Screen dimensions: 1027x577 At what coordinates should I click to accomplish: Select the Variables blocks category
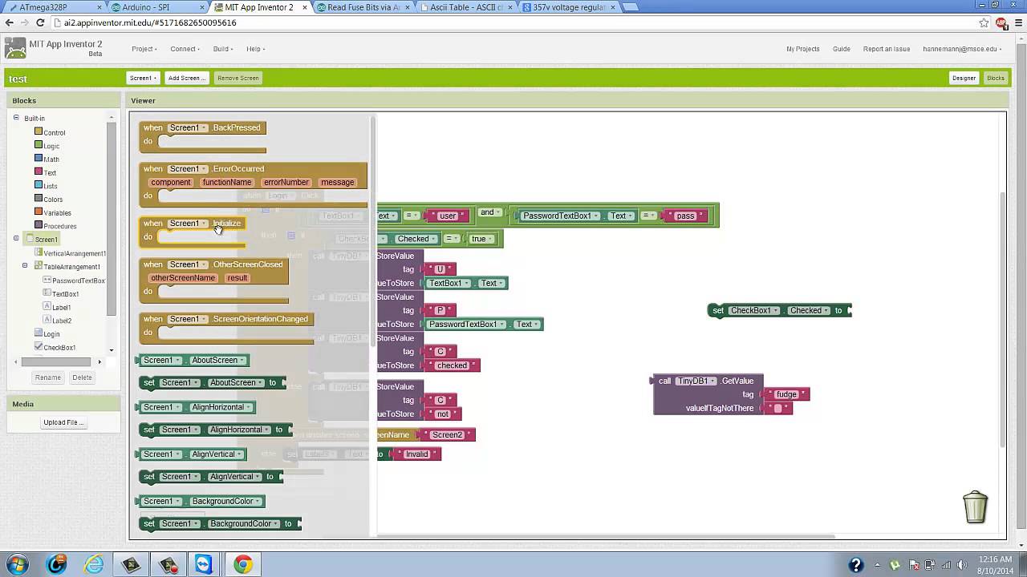pos(38,212)
